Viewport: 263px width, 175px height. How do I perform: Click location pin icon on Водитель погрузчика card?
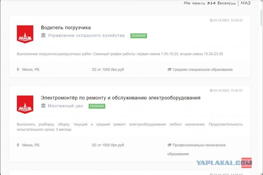[18, 69]
